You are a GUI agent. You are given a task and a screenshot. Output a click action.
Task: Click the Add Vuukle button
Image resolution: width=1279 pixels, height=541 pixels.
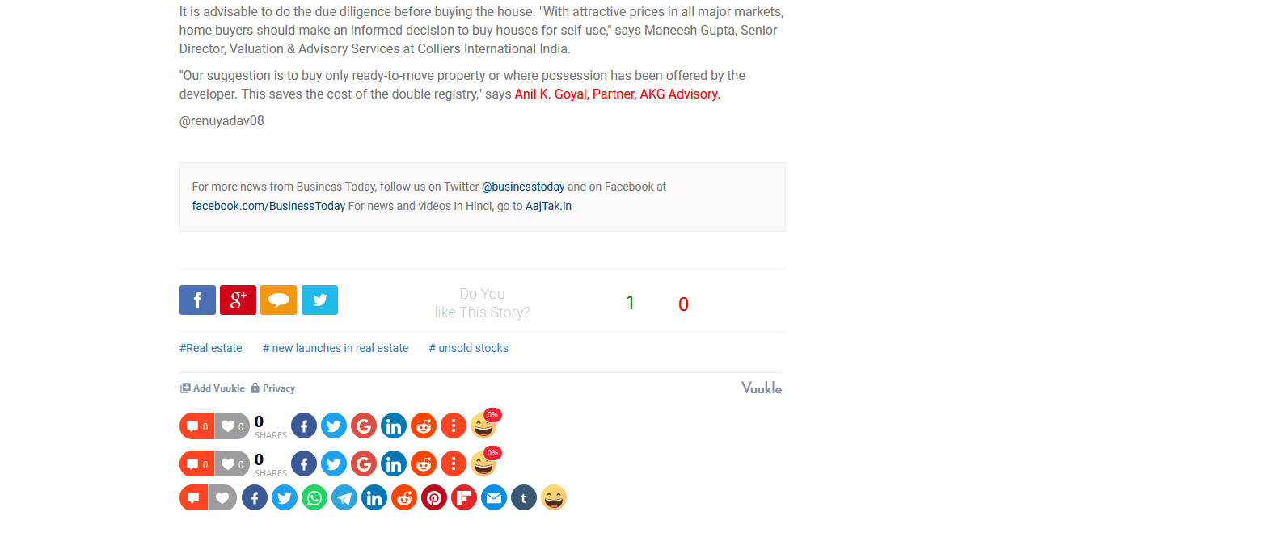click(213, 388)
